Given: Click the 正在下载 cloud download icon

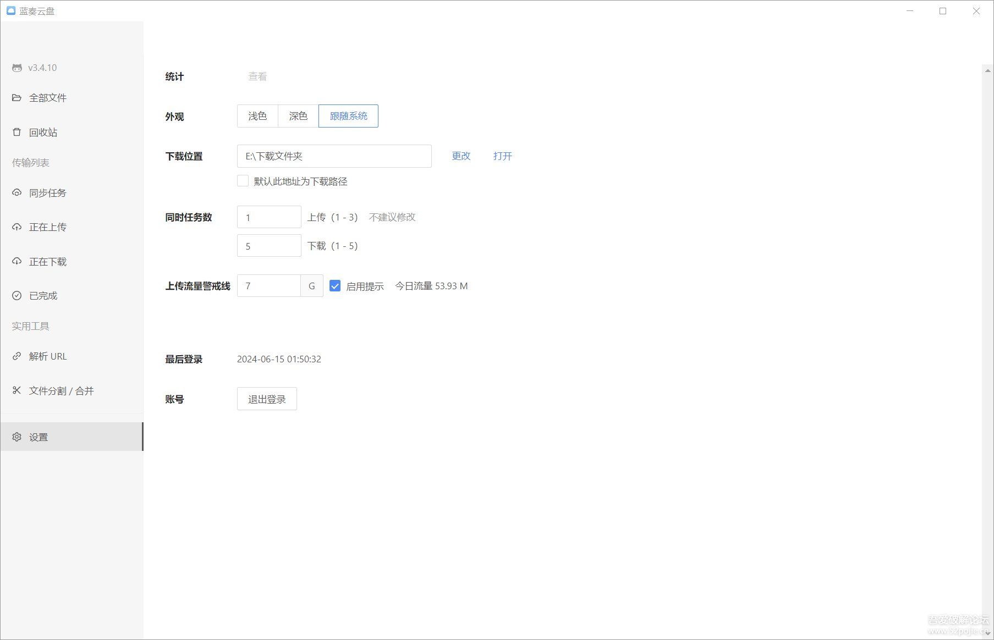Looking at the screenshot, I should coord(17,262).
